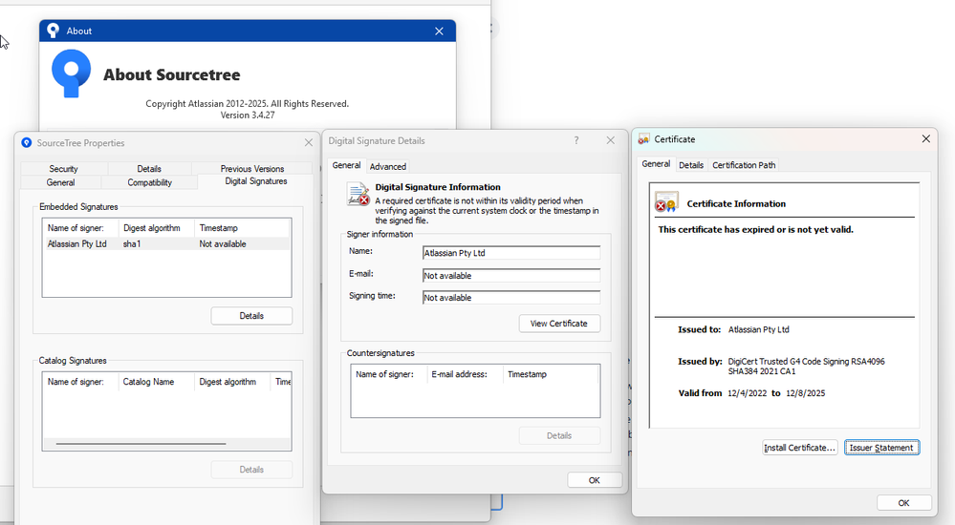Select the Compatibility tab
This screenshot has height=525, width=955.
(x=149, y=182)
